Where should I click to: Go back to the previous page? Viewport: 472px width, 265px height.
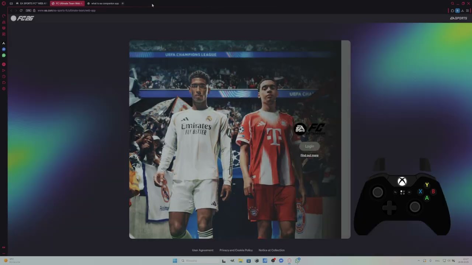click(x=11, y=10)
